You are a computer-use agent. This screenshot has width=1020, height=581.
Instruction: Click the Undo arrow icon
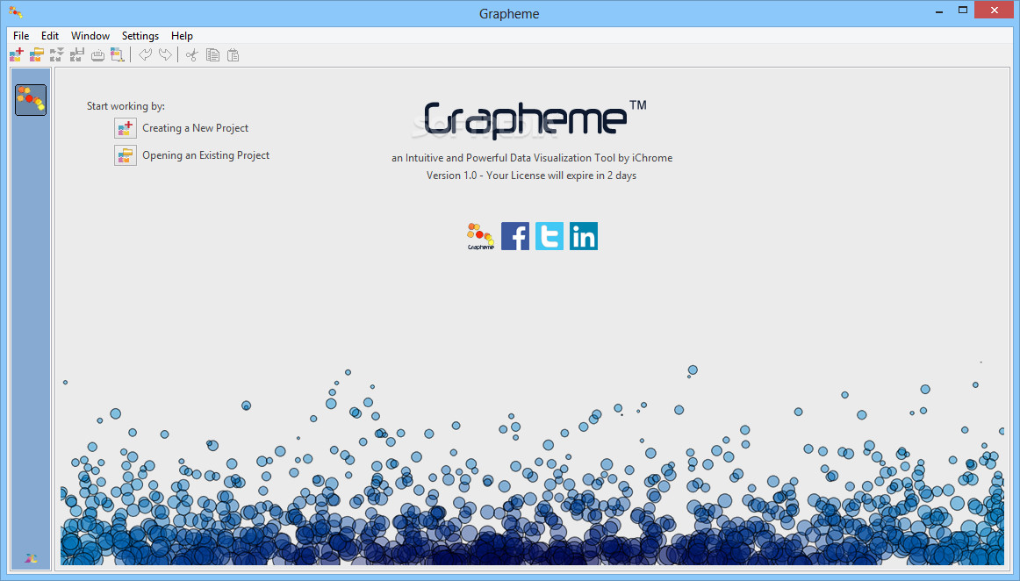click(x=145, y=55)
